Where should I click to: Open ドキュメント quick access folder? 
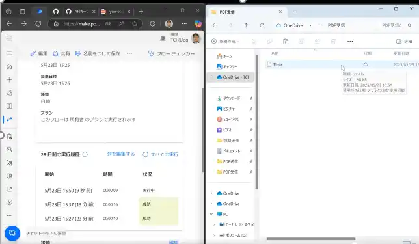[x=229, y=151]
